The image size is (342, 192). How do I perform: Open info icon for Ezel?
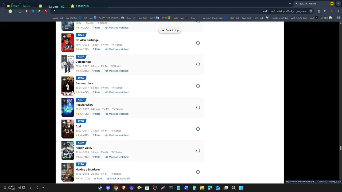point(198,129)
